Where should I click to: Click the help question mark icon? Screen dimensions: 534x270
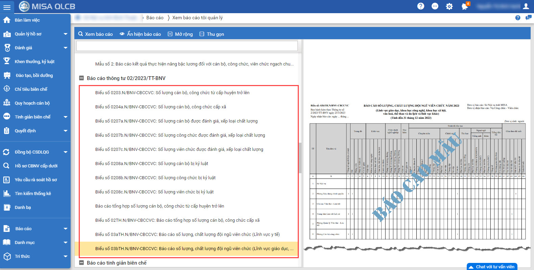(420, 6)
